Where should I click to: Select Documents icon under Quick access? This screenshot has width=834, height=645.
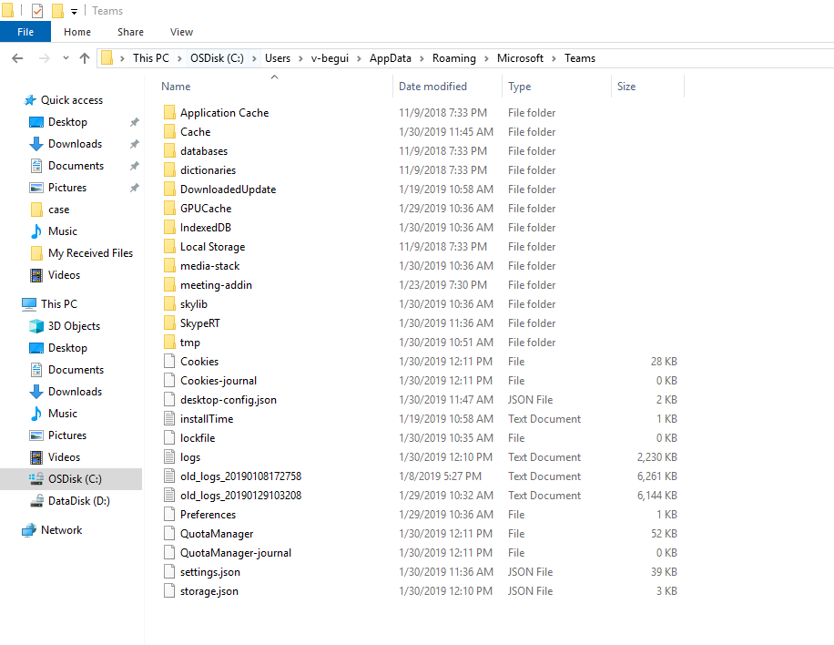pyautogui.click(x=36, y=166)
